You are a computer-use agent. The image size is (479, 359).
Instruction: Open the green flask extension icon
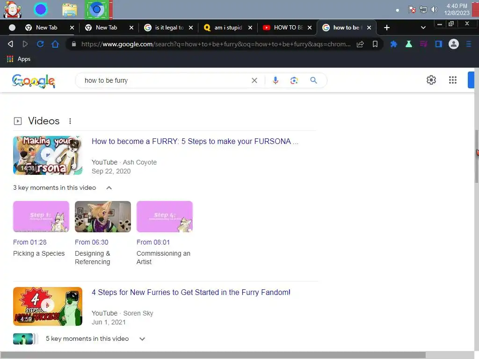click(x=408, y=44)
